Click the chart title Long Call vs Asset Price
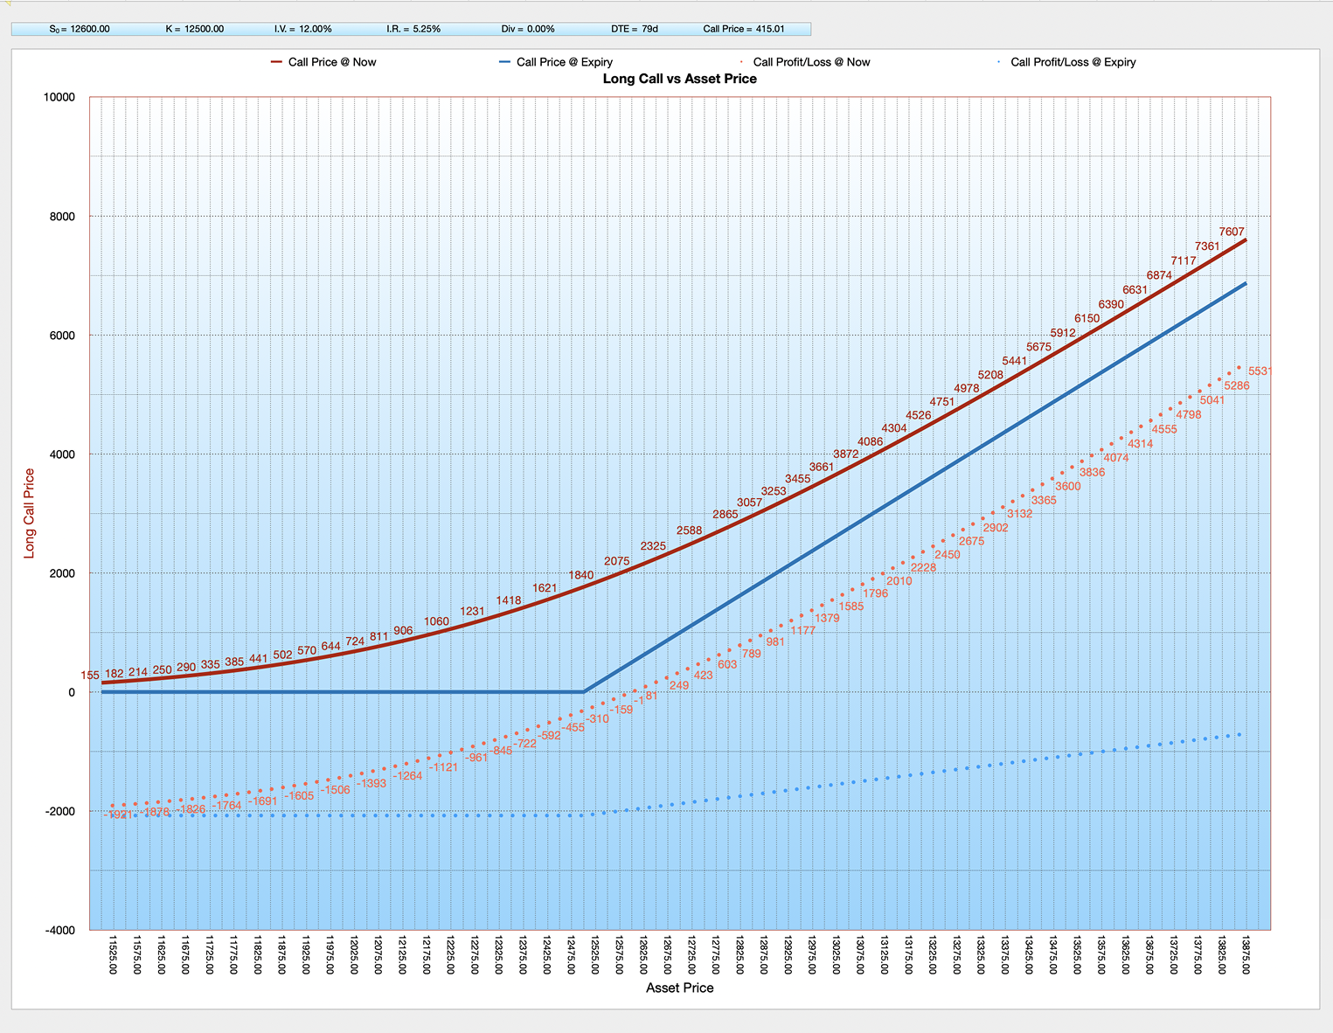The width and height of the screenshot is (1333, 1033). (x=679, y=79)
